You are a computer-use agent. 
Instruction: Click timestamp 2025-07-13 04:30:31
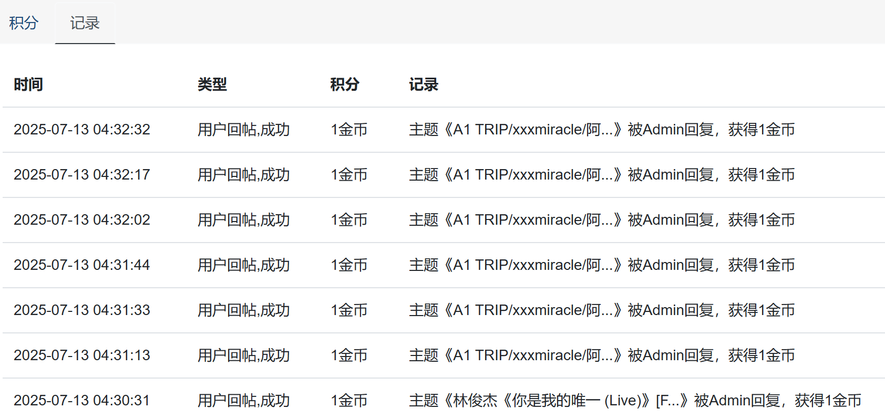[82, 400]
